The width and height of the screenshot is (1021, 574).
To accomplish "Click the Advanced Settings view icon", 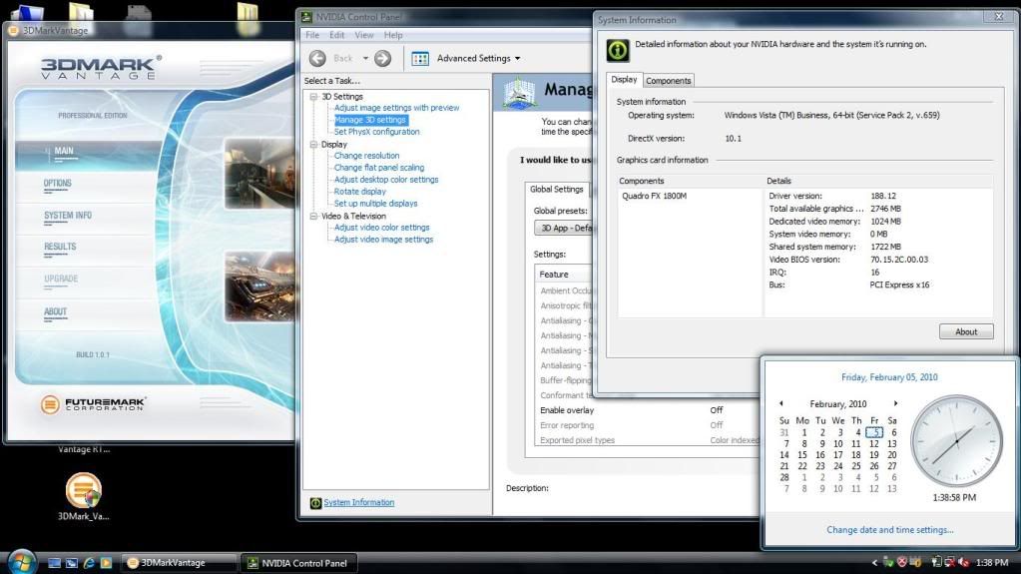I will [x=420, y=59].
